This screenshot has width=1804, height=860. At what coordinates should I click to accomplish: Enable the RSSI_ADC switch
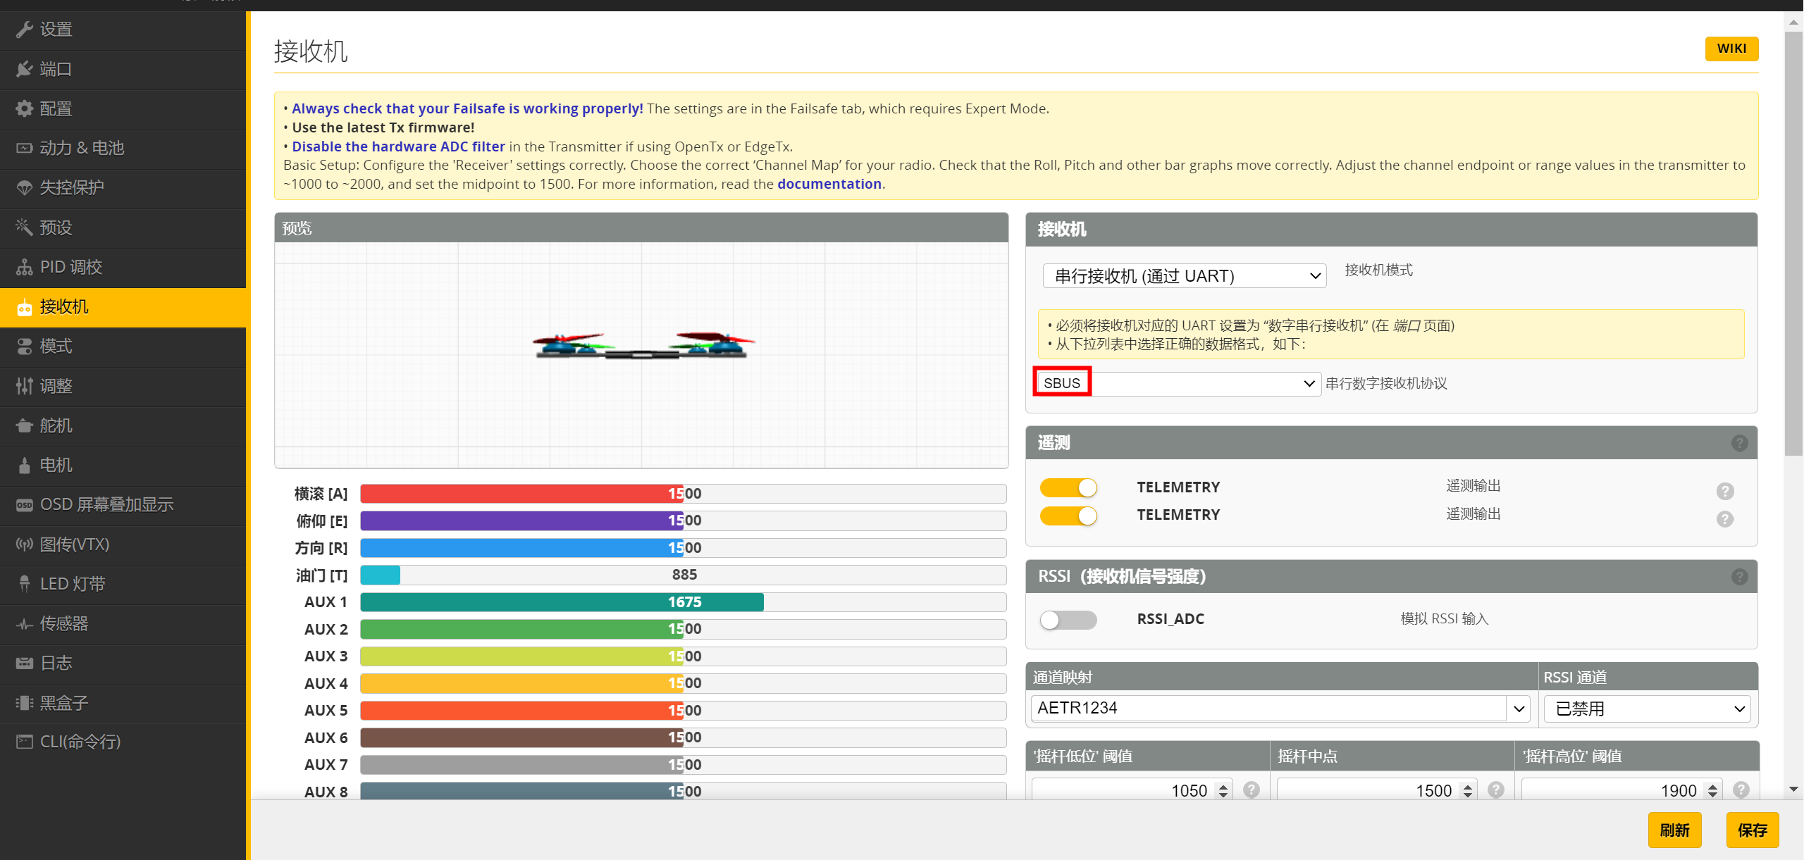point(1068,620)
